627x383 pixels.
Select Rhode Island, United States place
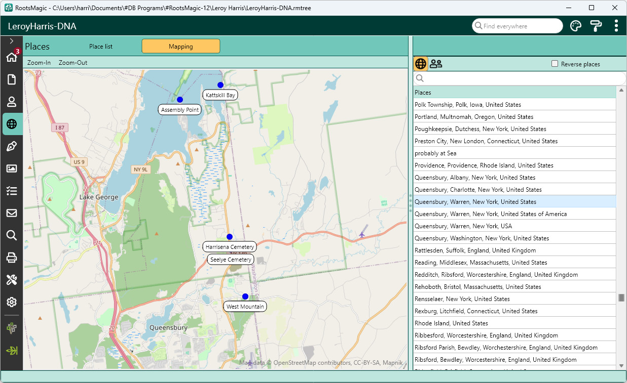tap(514, 323)
